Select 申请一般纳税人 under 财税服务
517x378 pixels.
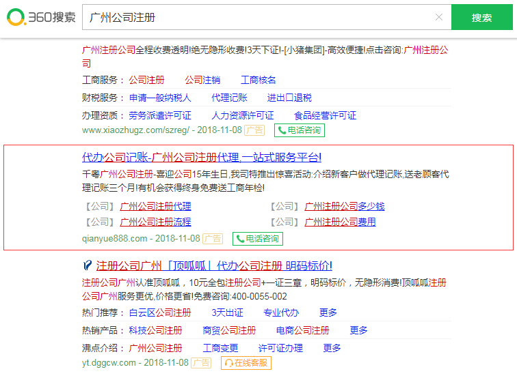coord(160,98)
